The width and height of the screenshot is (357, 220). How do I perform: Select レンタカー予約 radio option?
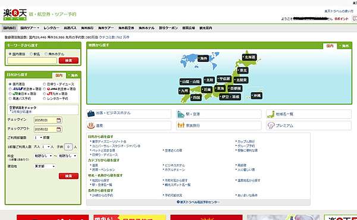click(45, 98)
